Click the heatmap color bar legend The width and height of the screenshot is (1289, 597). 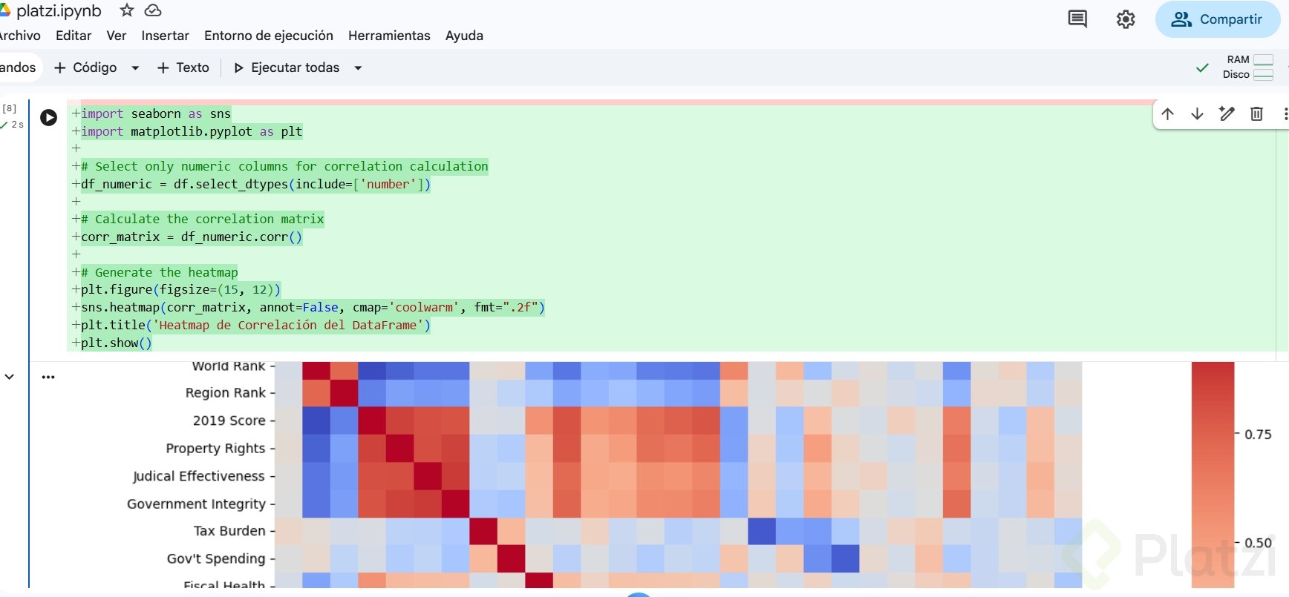(1213, 475)
